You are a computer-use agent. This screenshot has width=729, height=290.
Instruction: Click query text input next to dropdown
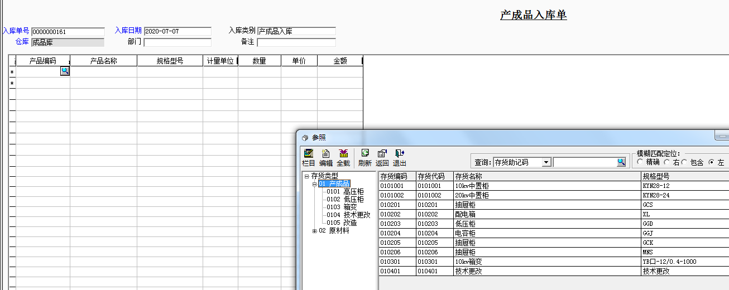584,162
